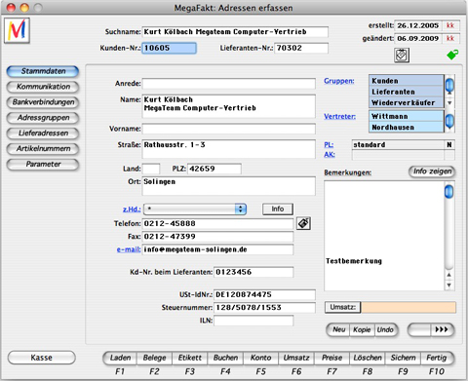Click Löschen in the function bar
468x381 pixels.
[368, 358]
